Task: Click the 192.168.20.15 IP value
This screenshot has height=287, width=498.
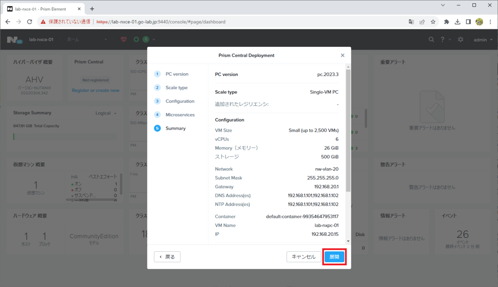Action: (x=325, y=234)
